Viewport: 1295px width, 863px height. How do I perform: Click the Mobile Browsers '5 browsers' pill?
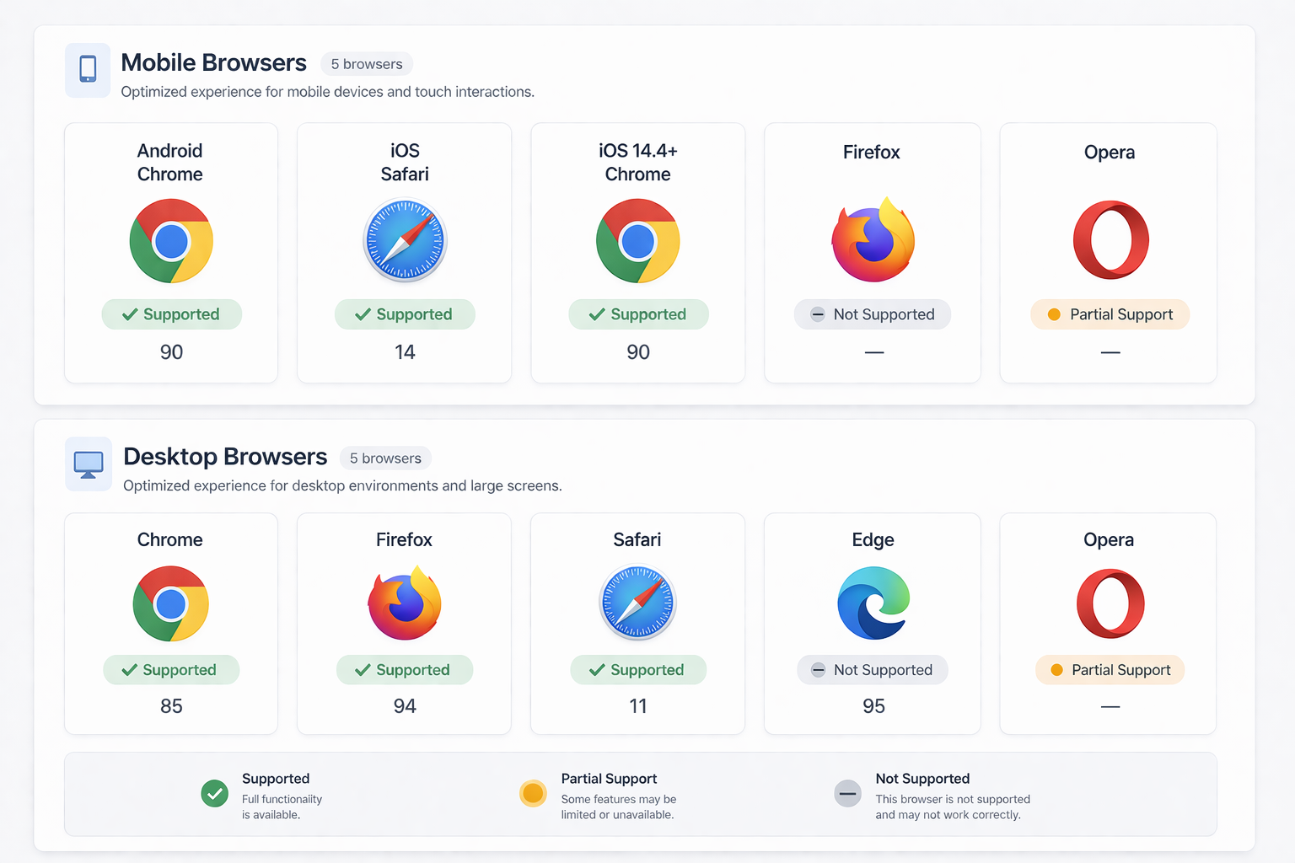pyautogui.click(x=367, y=64)
